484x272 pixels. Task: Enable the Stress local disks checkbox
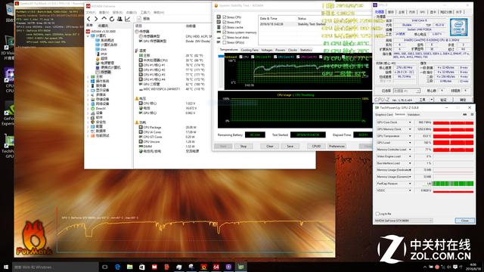pos(225,37)
